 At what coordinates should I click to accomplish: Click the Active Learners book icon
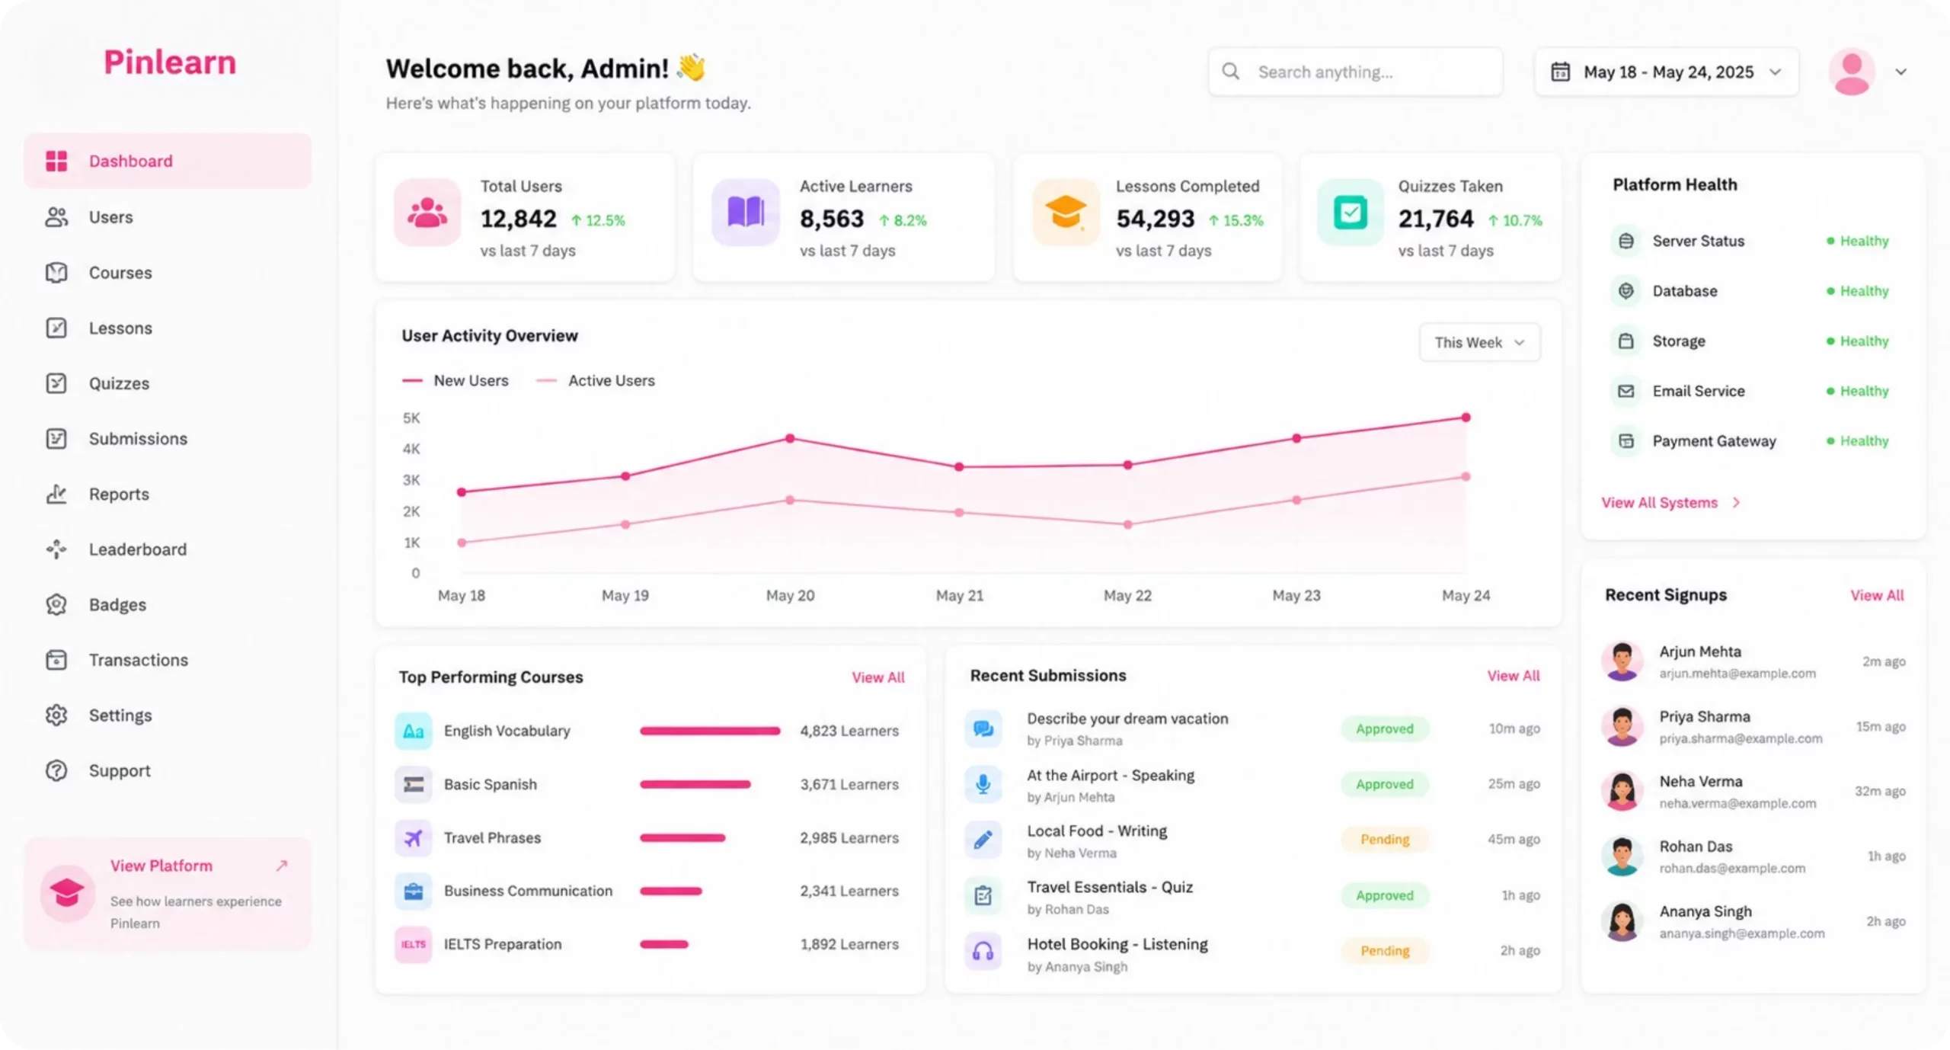[745, 213]
